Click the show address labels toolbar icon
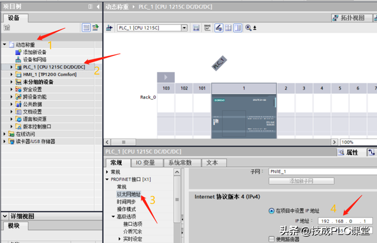The height and width of the screenshot is (243, 377). pos(207,28)
